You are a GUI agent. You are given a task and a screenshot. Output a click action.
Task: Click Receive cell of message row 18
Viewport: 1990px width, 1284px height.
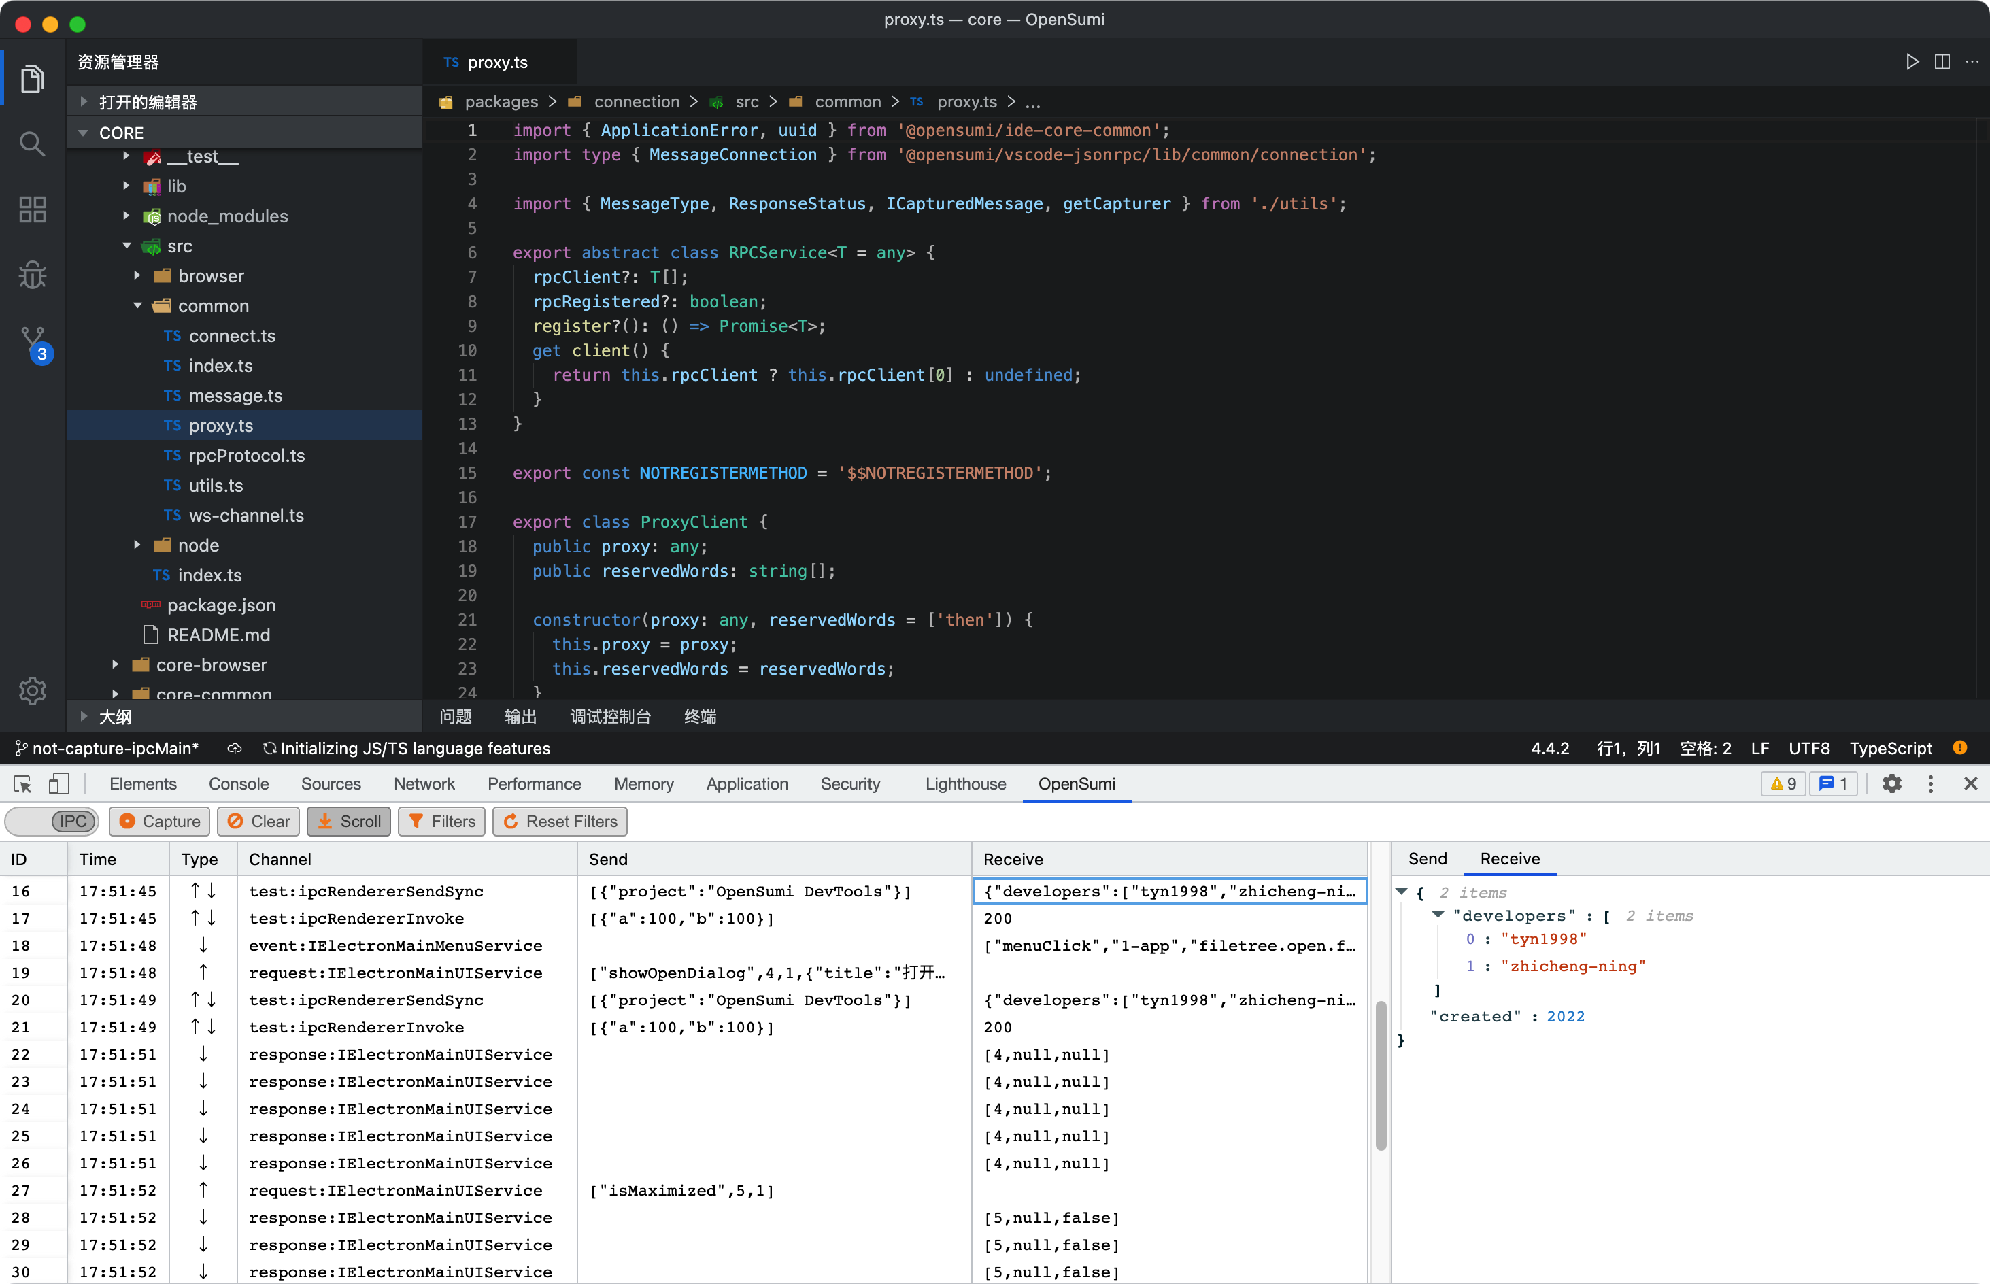coord(1169,945)
